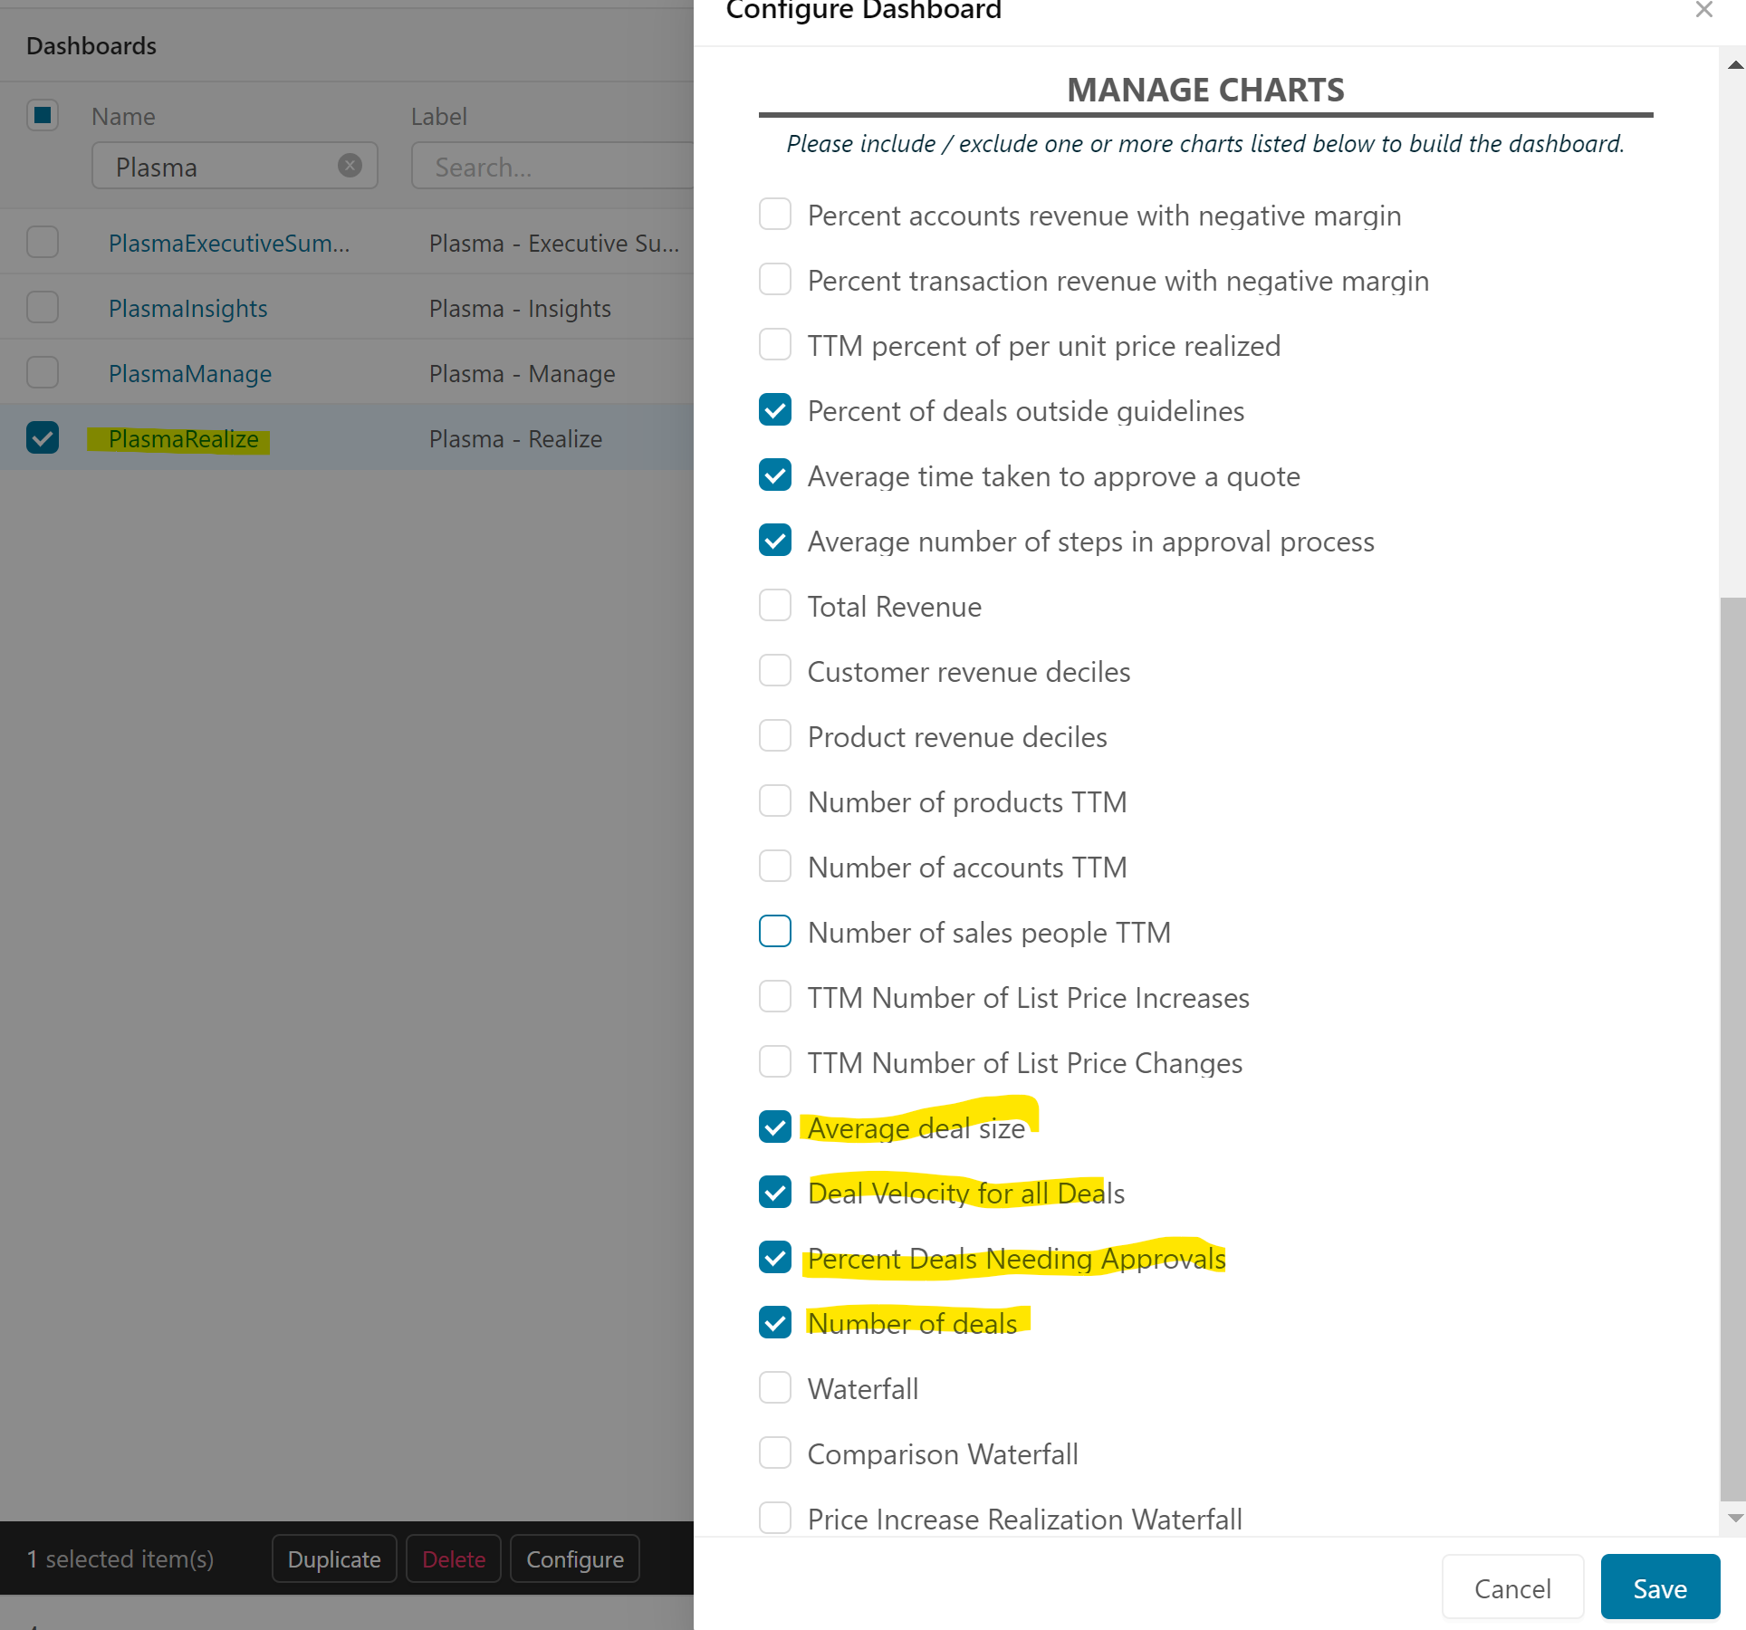
Task: Include the Waterfall chart
Action: [x=775, y=1388]
